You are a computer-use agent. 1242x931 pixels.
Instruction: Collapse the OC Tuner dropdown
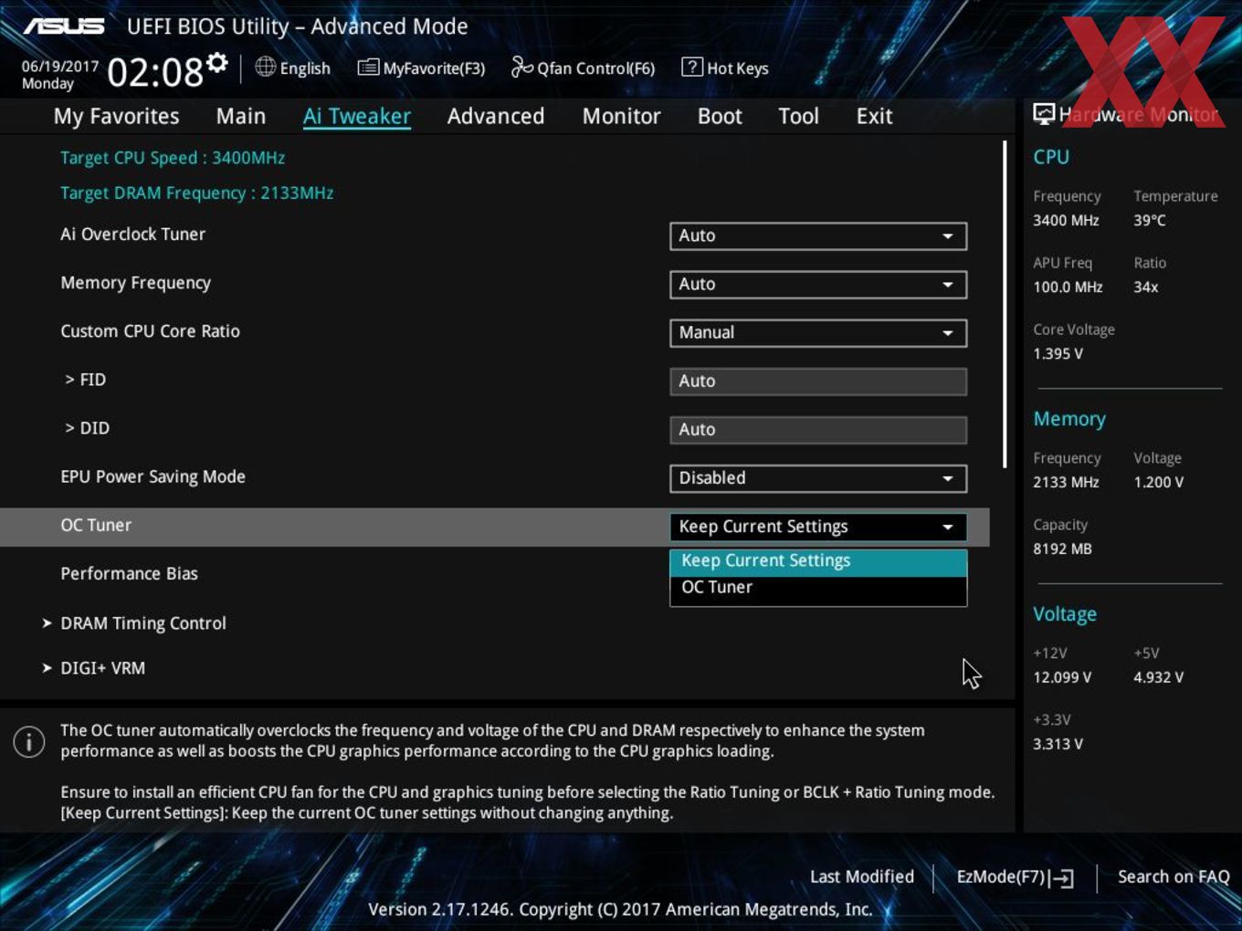click(x=818, y=527)
